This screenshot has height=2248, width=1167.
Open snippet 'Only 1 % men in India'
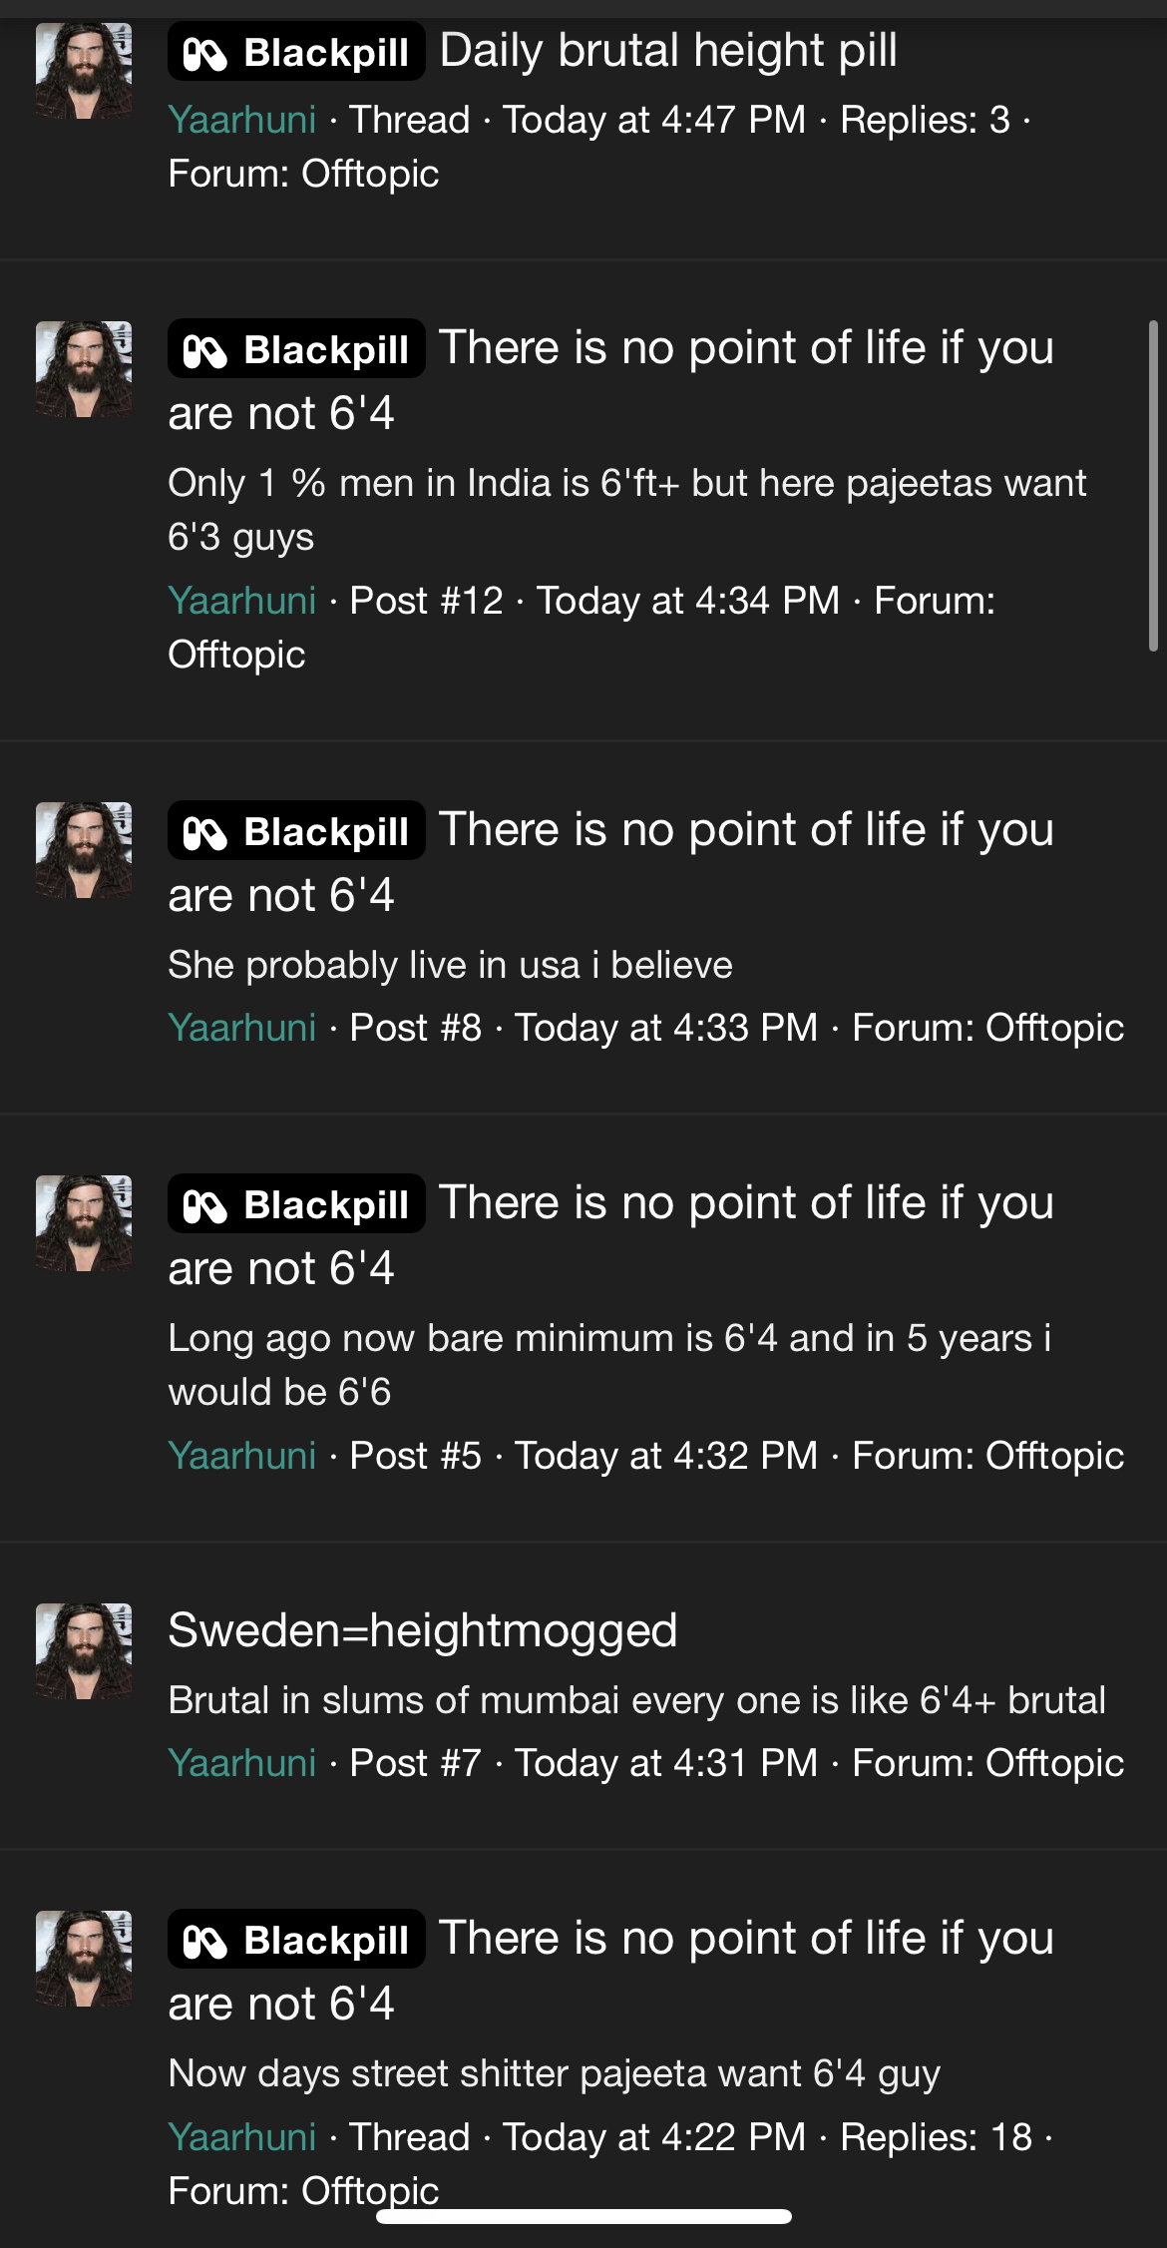(626, 510)
